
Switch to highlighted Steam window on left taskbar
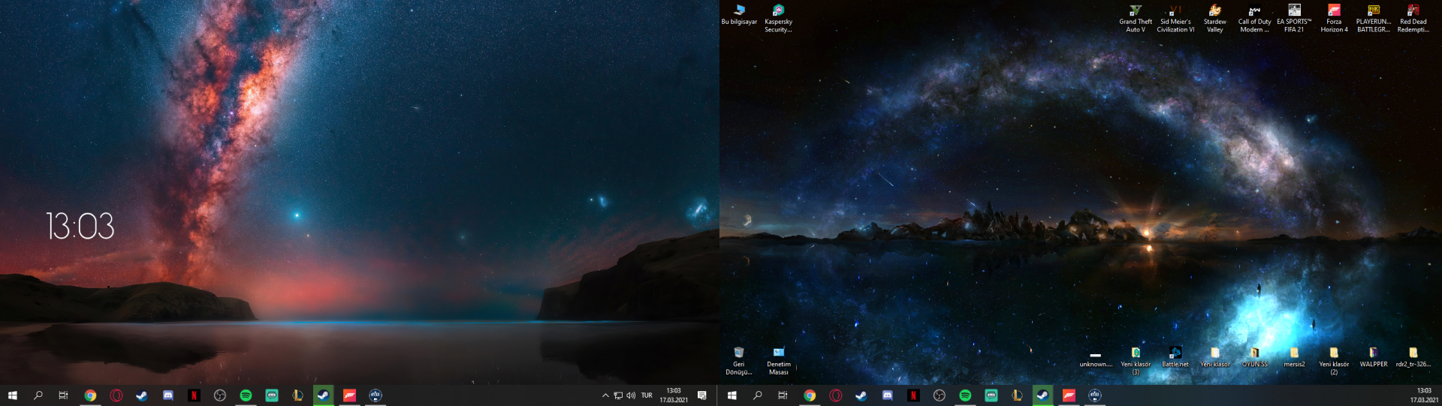tap(324, 395)
